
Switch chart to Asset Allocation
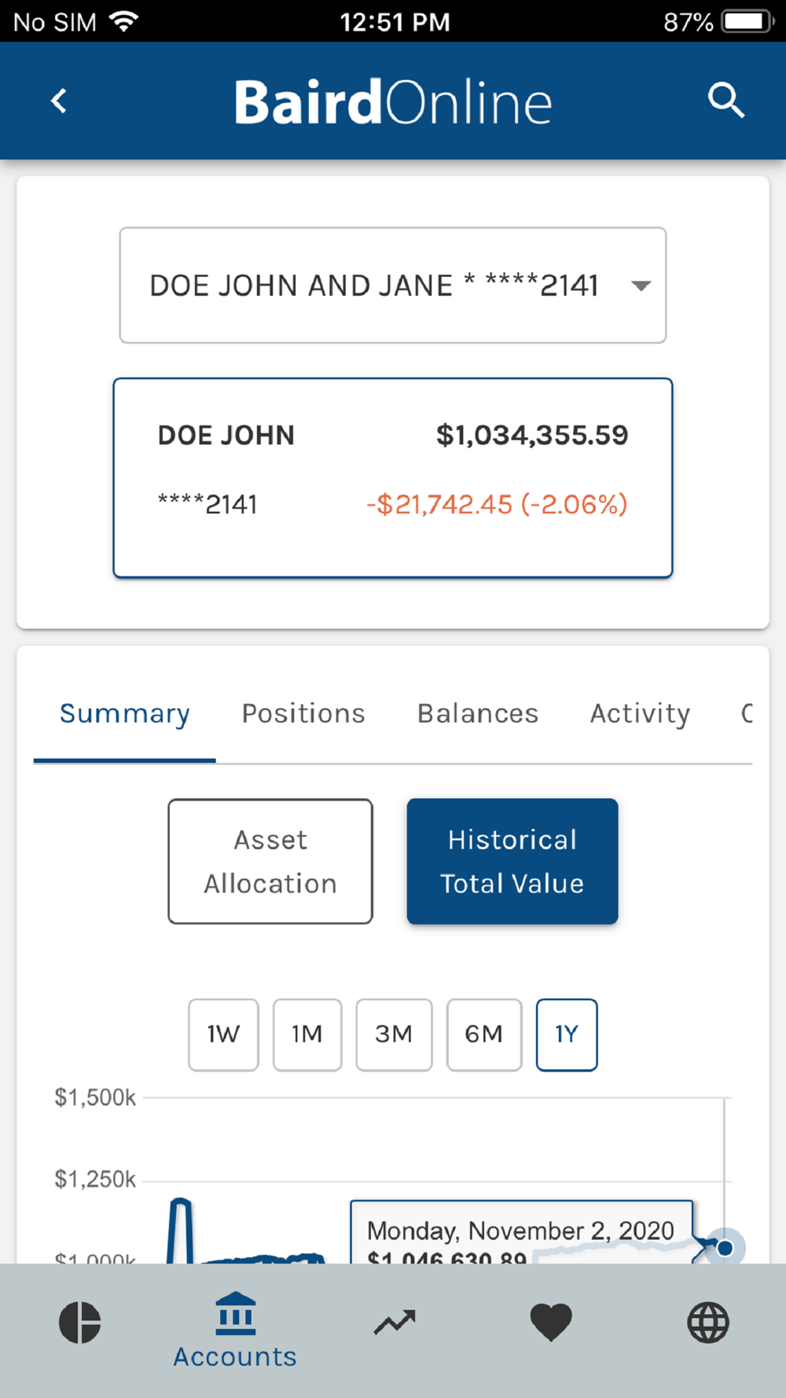point(270,861)
